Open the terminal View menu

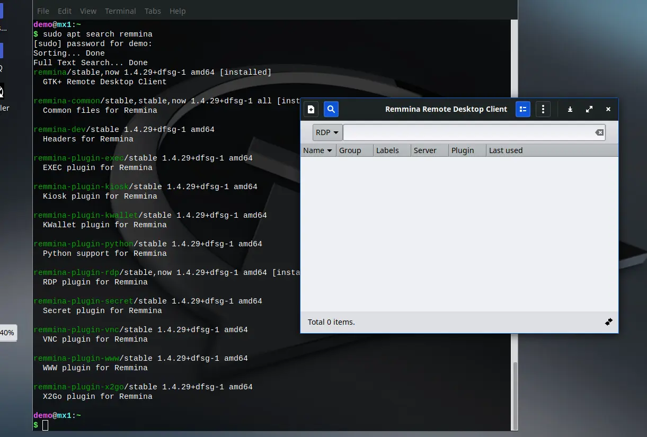88,11
